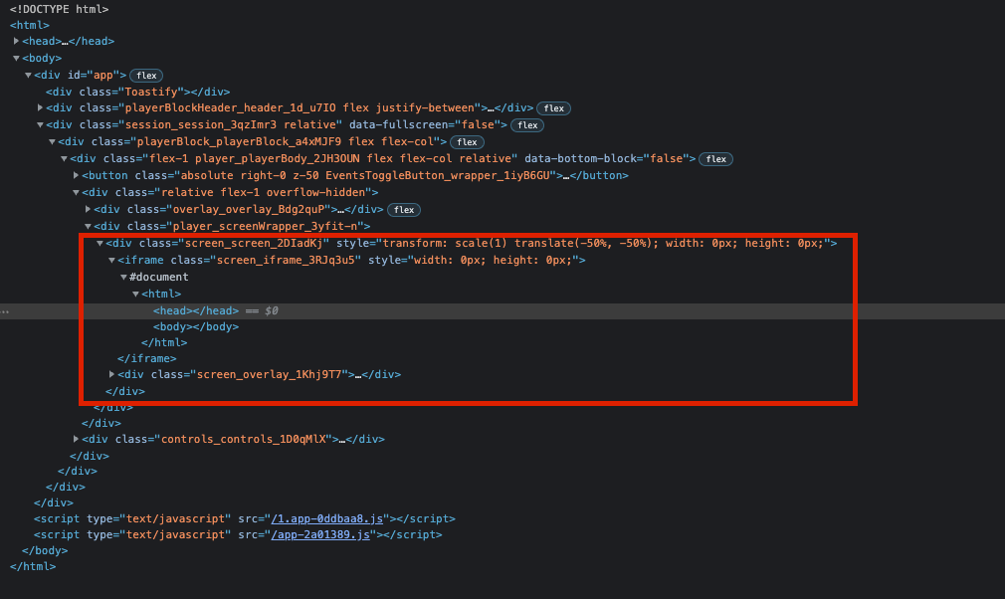
Task: Expand the EventsToggleButton button node
Action: click(76, 174)
